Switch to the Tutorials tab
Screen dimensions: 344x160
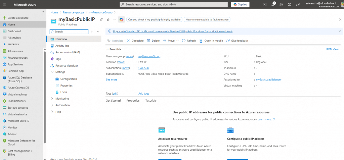(x=151, y=101)
